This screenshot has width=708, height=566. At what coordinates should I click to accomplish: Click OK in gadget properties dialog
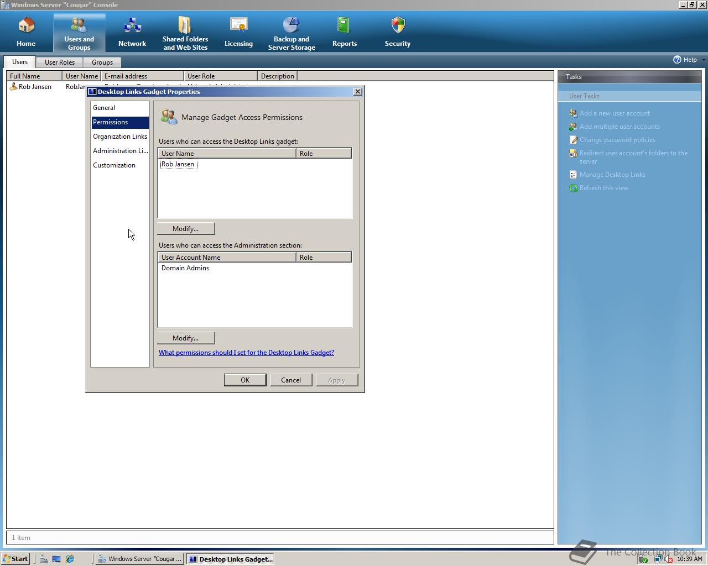pos(245,380)
